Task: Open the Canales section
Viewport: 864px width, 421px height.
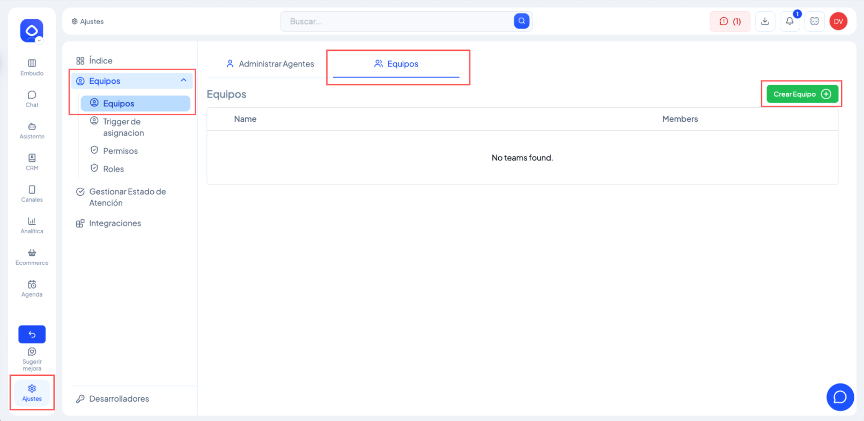Action: (32, 194)
